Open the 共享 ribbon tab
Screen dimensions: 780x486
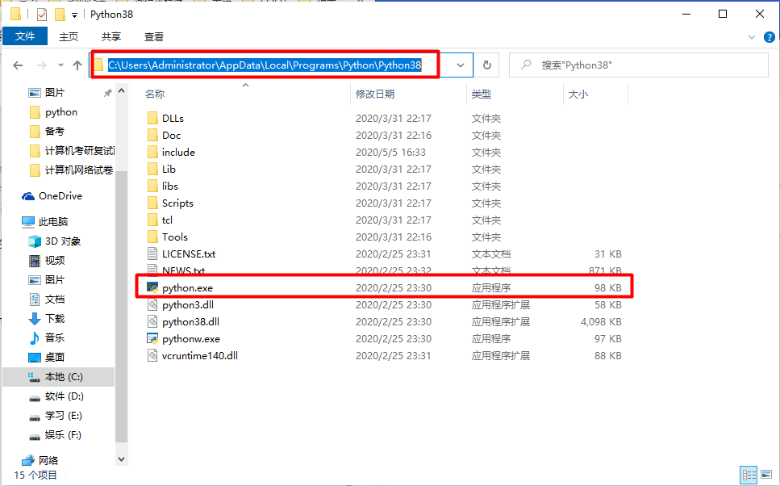(x=111, y=36)
